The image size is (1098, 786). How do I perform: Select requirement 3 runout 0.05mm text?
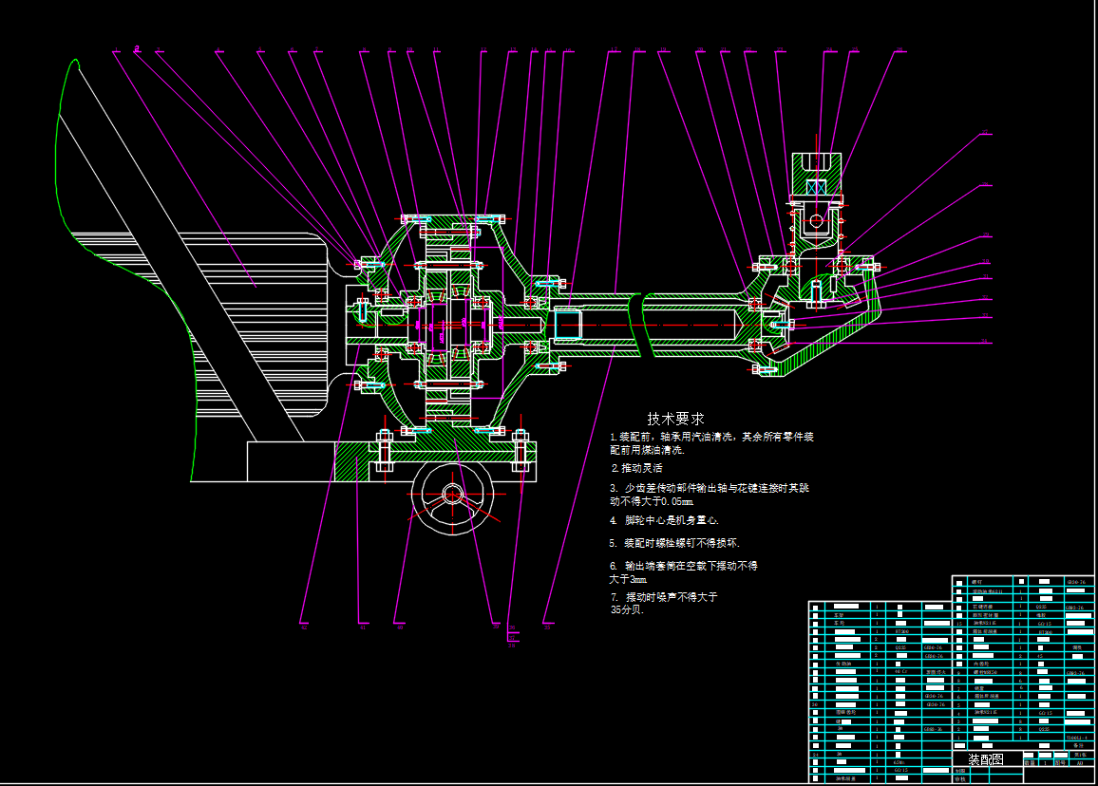(x=710, y=494)
